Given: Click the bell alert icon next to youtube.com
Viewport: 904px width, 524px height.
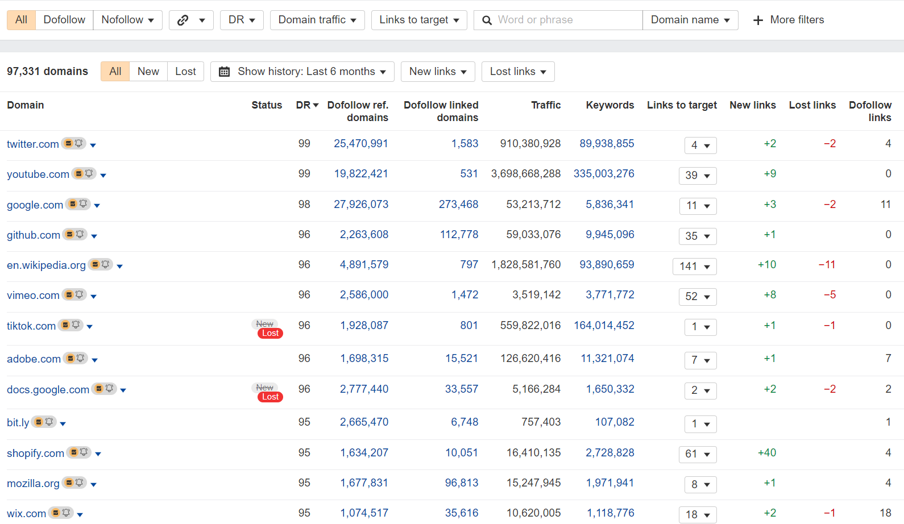Looking at the screenshot, I should (89, 173).
